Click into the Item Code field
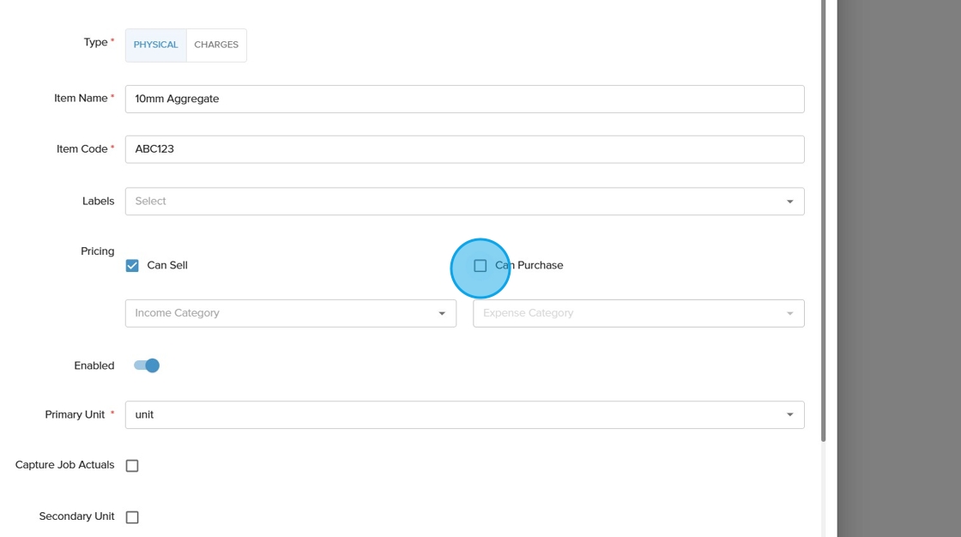Viewport: 961px width, 537px height. (x=464, y=149)
